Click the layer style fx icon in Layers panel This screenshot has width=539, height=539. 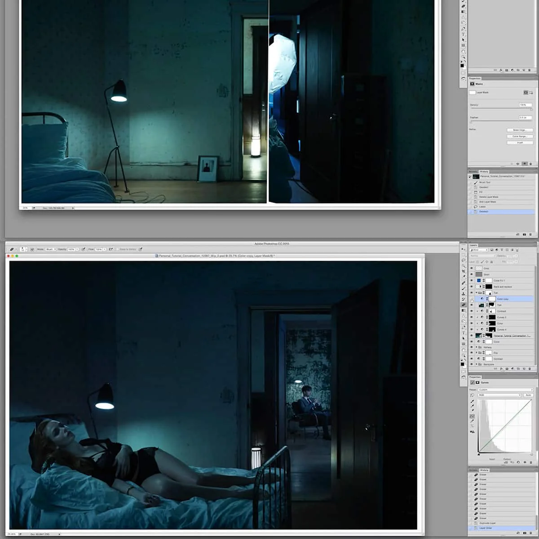[501, 369]
